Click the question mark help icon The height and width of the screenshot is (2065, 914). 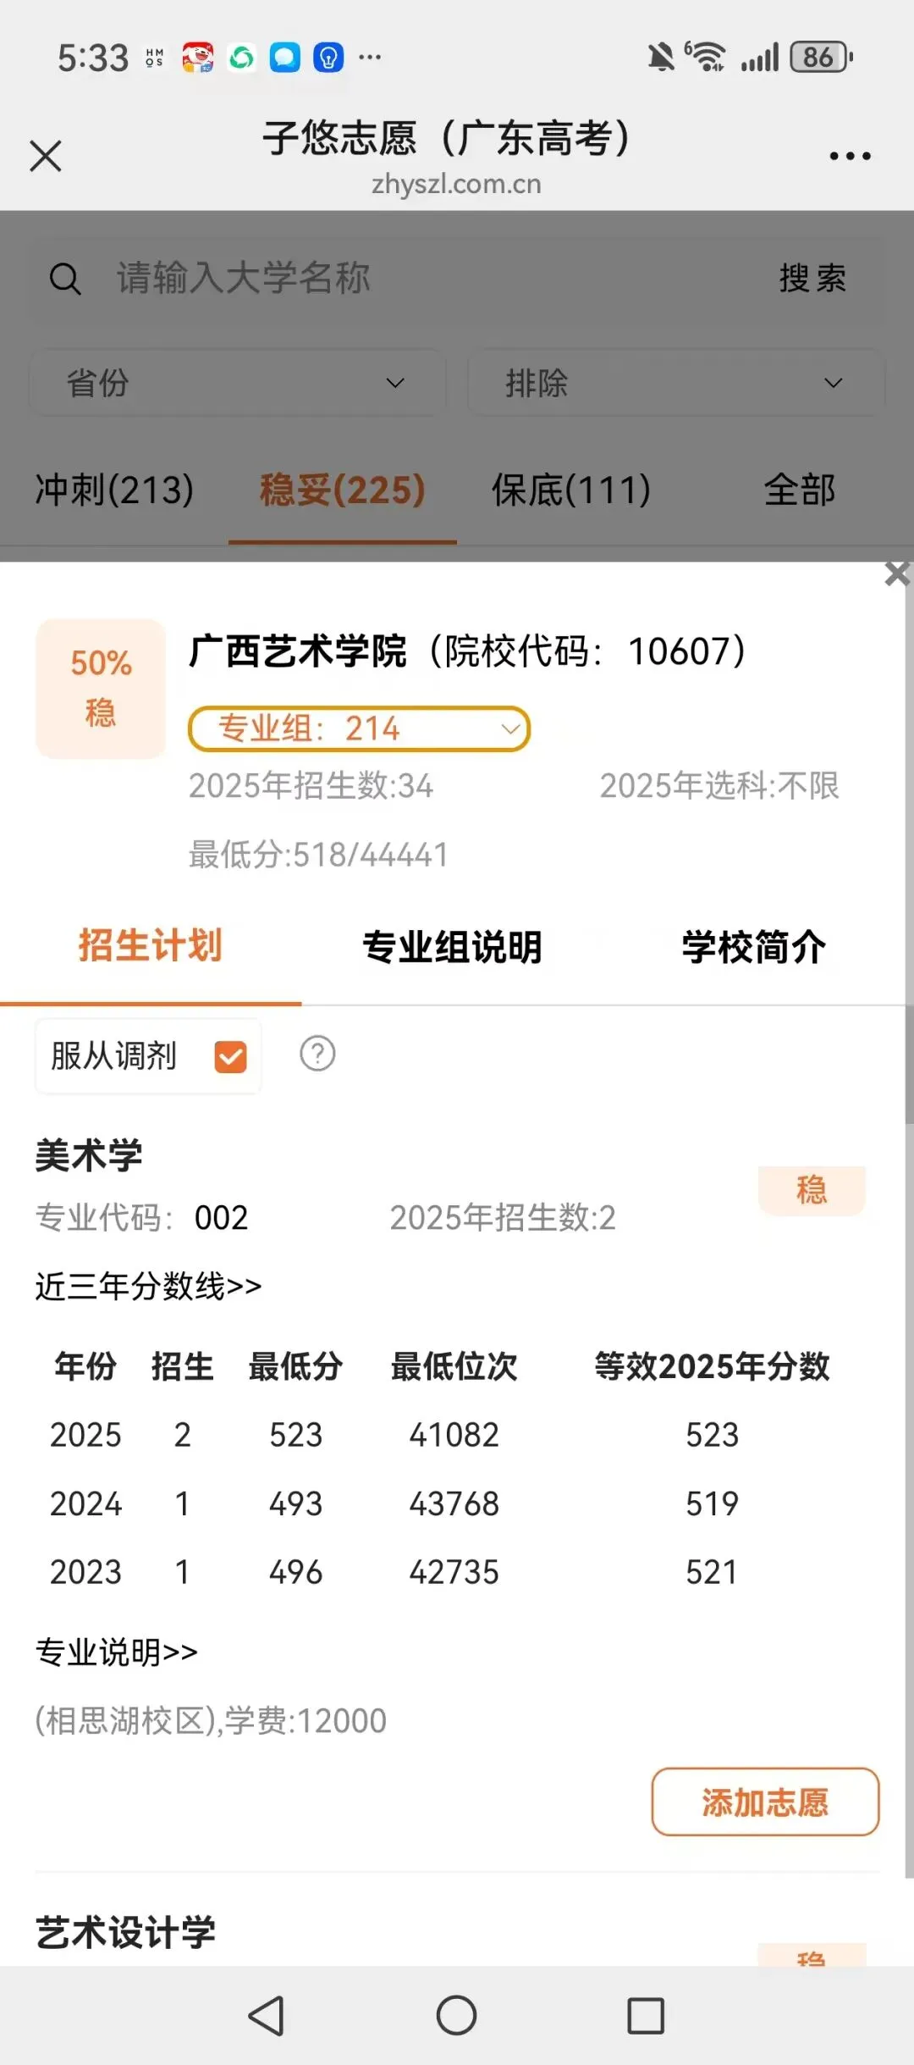(317, 1054)
